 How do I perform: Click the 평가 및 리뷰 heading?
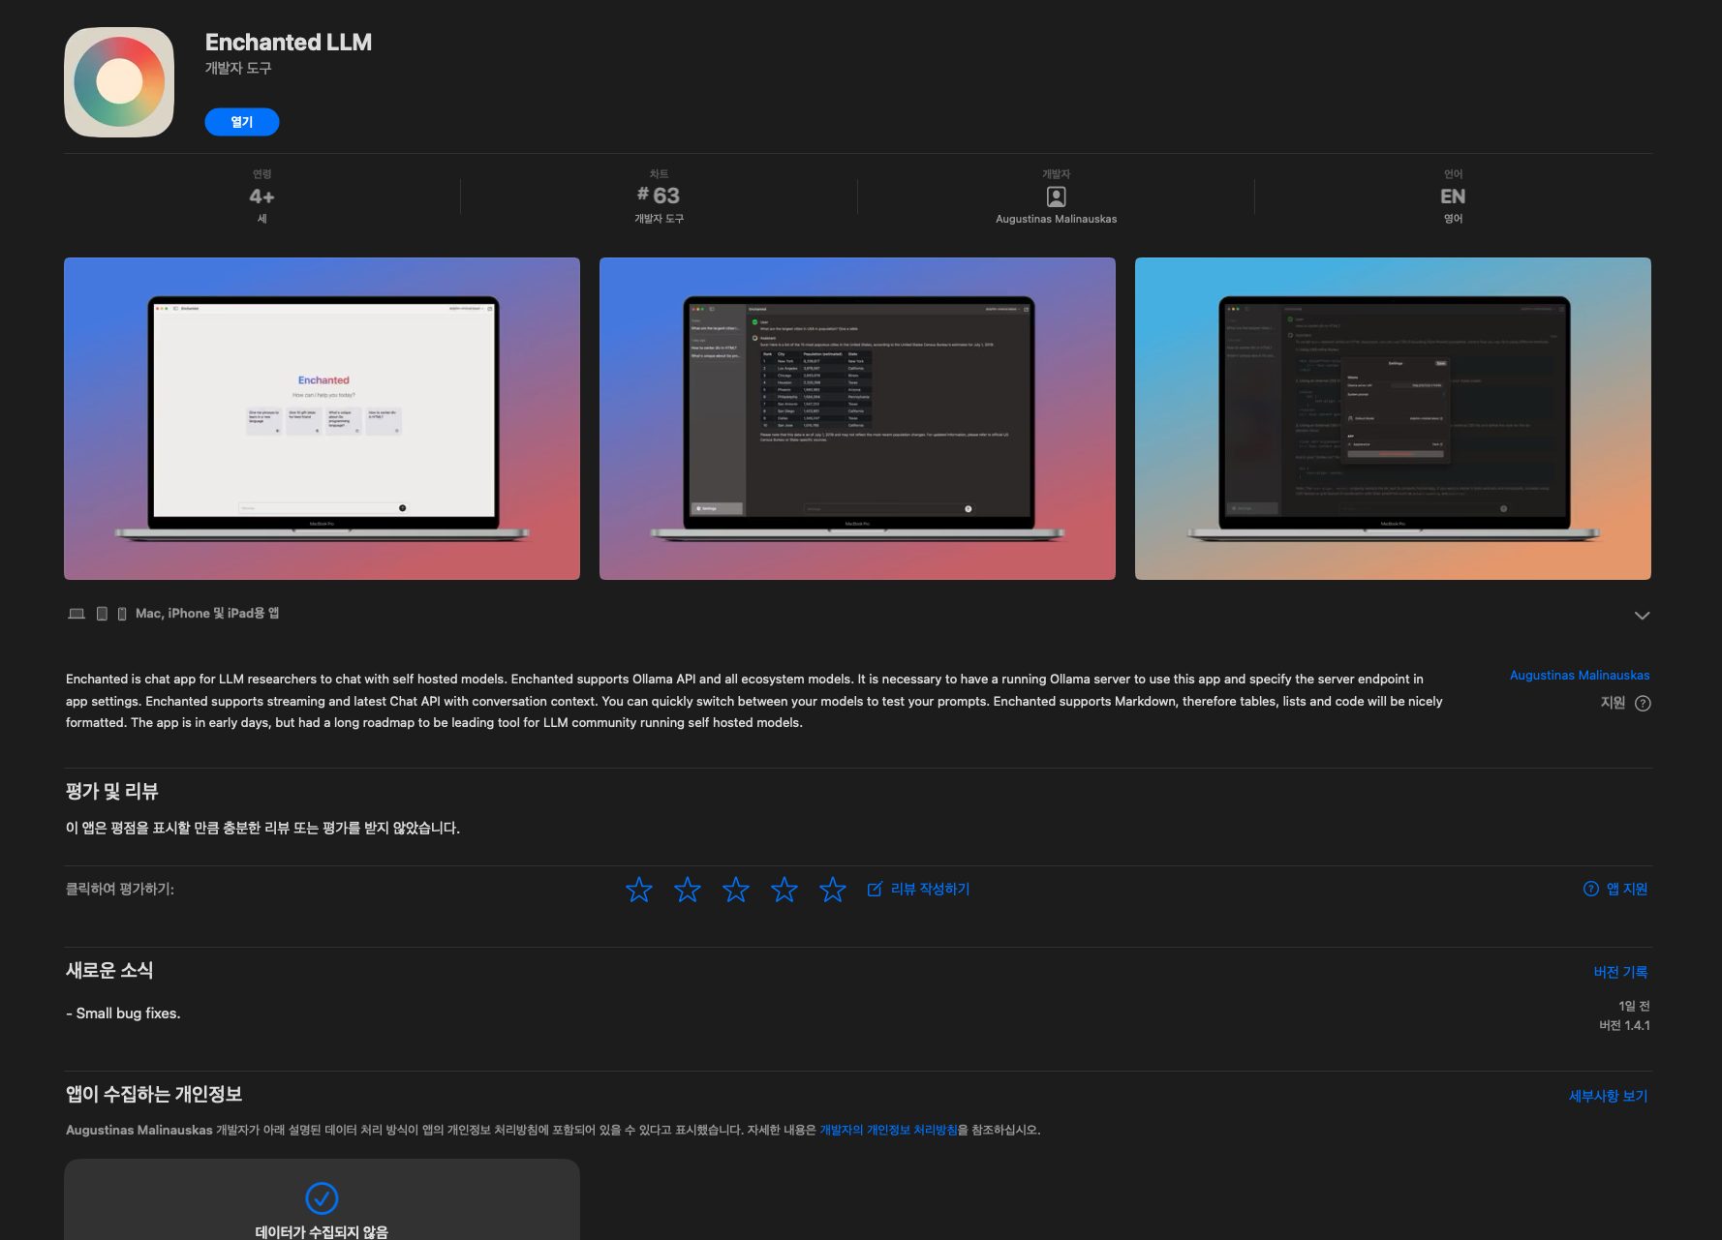click(x=111, y=791)
